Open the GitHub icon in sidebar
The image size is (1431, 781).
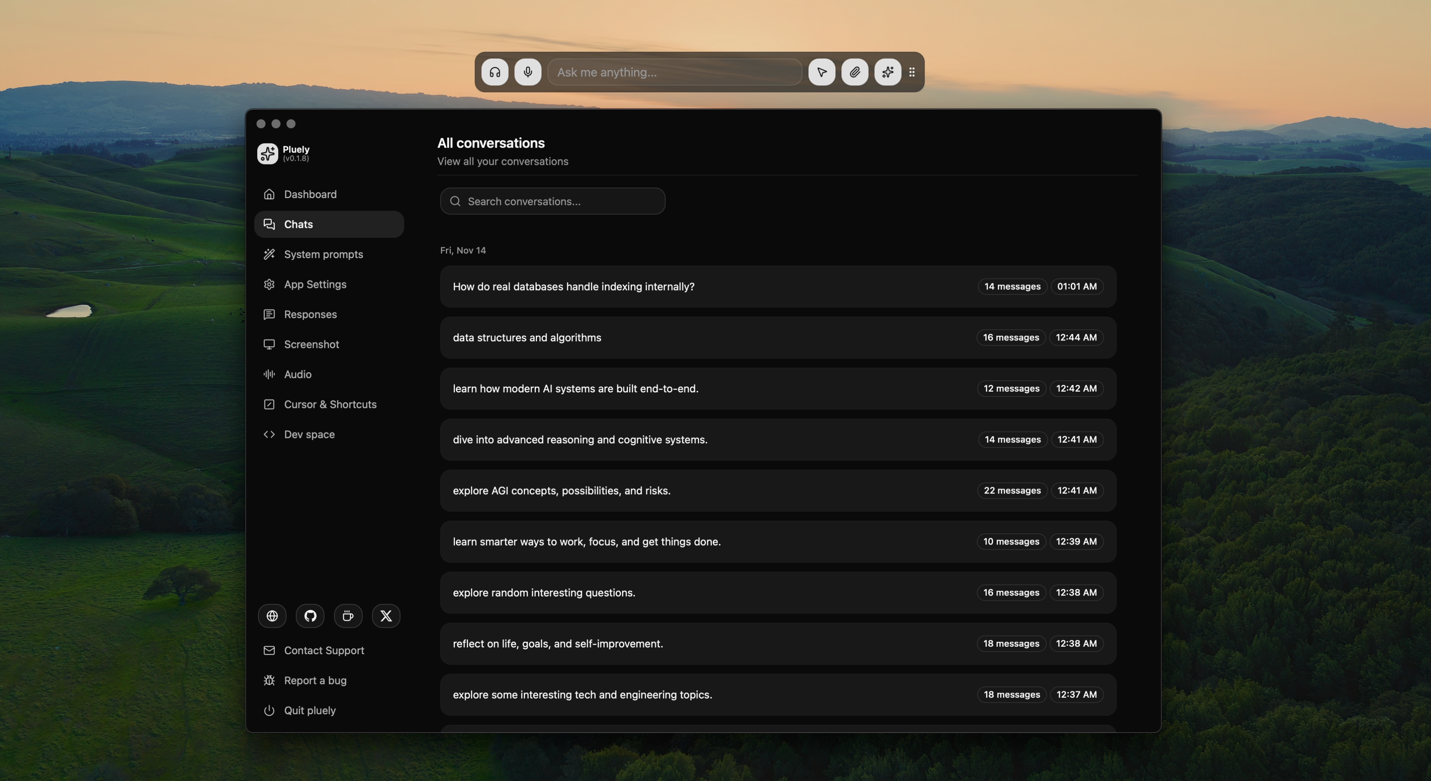tap(310, 616)
